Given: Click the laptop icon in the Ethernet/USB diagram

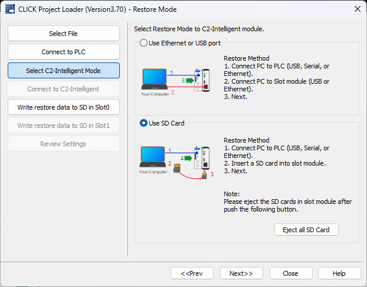Looking at the screenshot, I should [154, 79].
